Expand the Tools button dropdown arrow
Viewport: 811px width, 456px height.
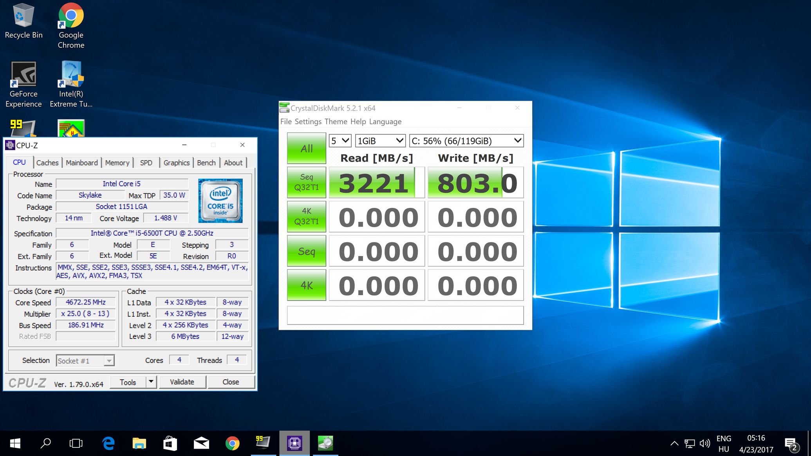click(x=151, y=382)
